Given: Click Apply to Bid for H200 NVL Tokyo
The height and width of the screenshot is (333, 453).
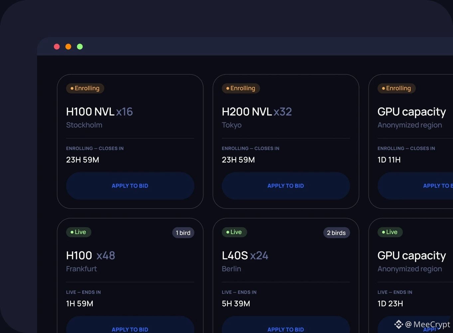Looking at the screenshot, I should (286, 186).
